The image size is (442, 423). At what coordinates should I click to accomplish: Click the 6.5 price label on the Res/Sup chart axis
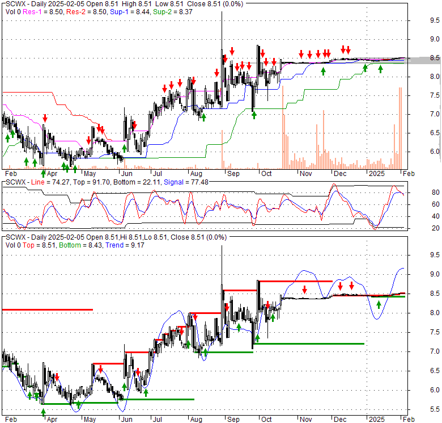[435, 133]
